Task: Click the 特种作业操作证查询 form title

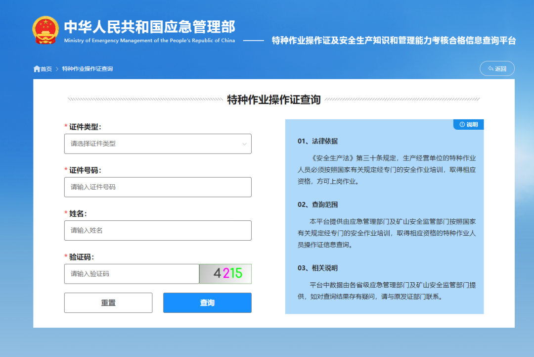Action: (x=274, y=100)
